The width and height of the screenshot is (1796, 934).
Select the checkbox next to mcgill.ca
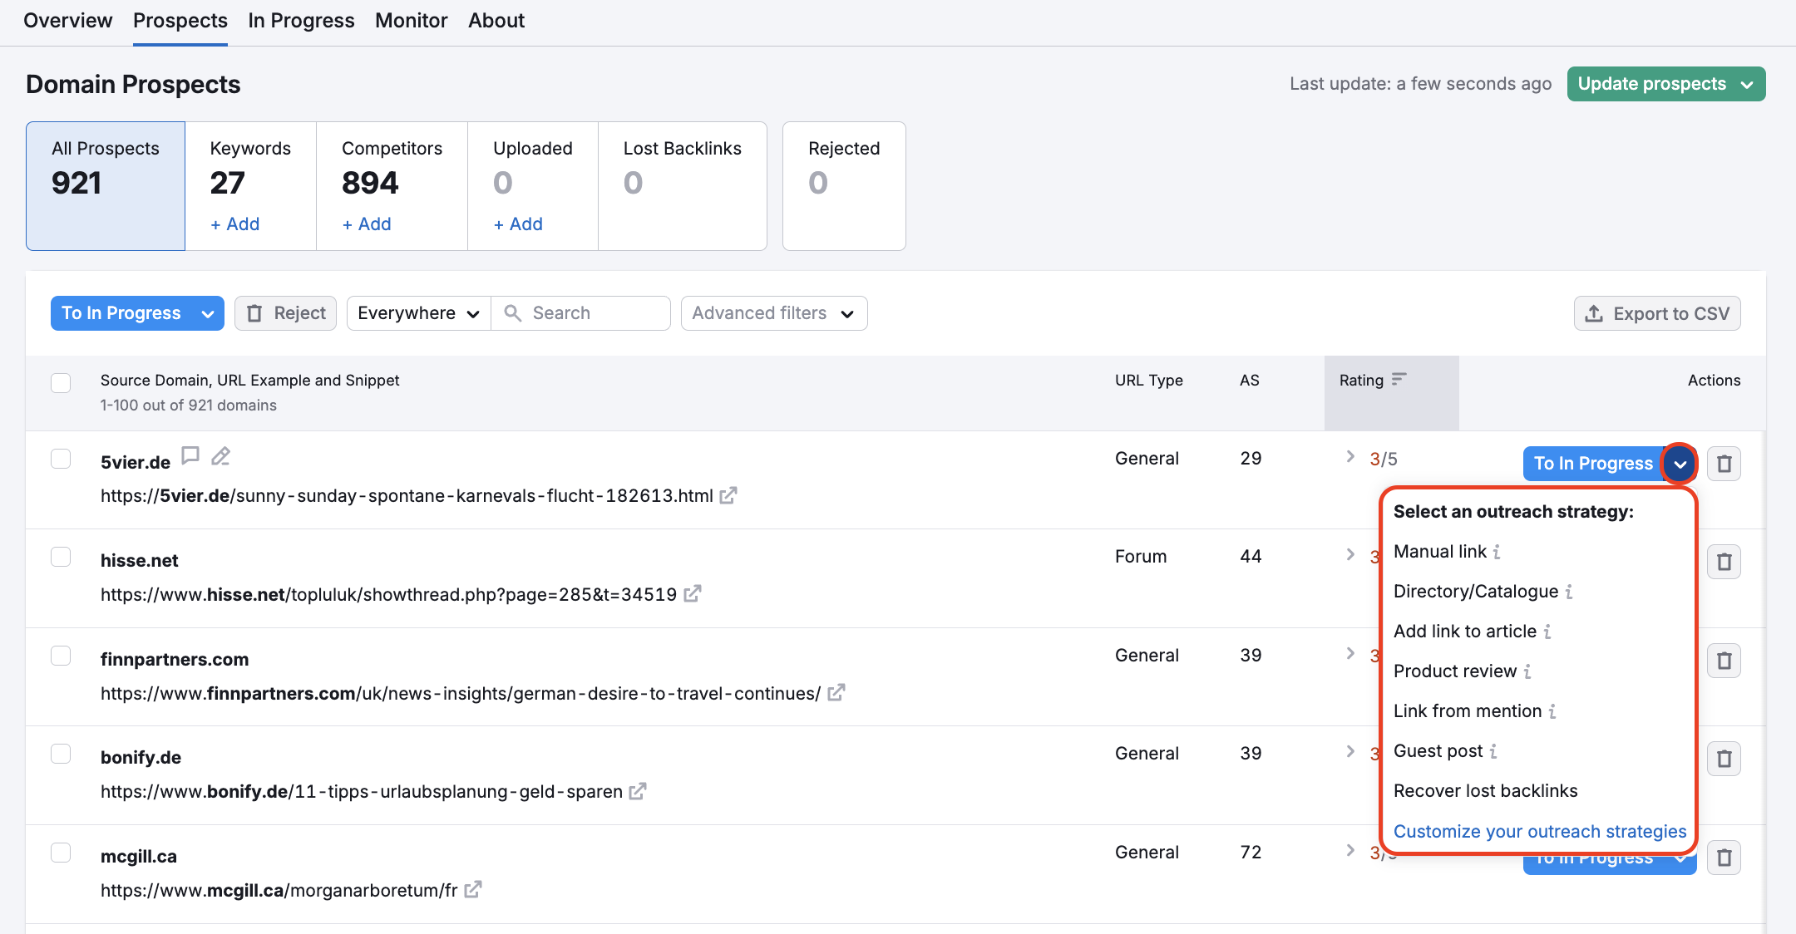point(61,852)
